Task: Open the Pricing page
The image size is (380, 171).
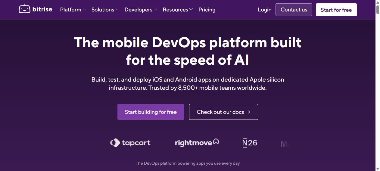Action: [x=207, y=10]
